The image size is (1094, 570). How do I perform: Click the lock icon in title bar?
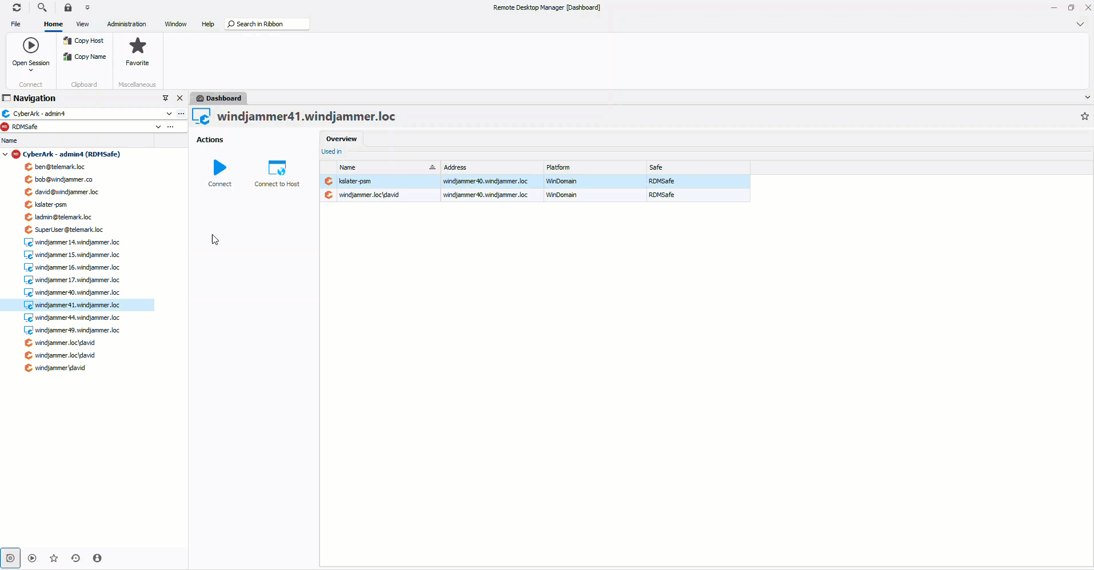click(68, 7)
